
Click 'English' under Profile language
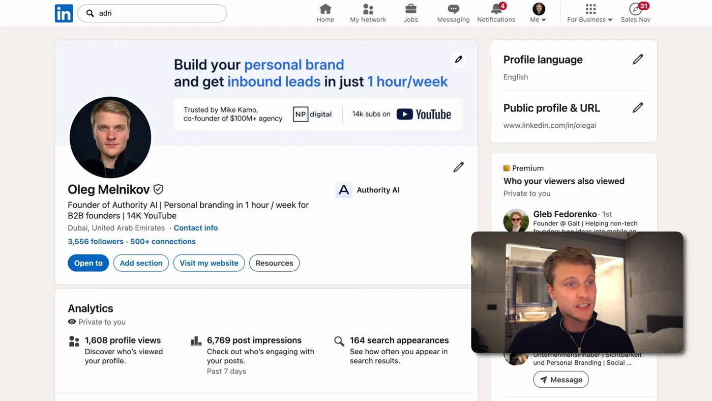pos(516,77)
